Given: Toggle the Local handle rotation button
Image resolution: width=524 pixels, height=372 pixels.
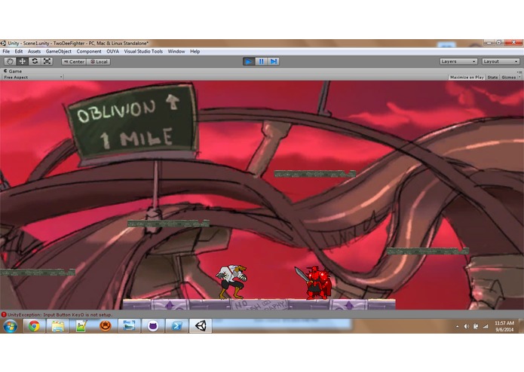Looking at the screenshot, I should pyautogui.click(x=99, y=62).
